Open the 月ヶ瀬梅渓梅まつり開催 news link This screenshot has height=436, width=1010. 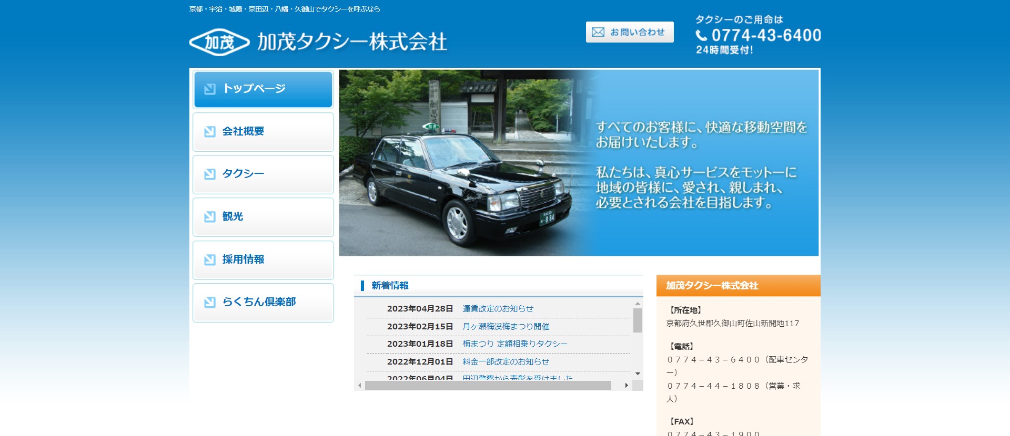click(506, 327)
